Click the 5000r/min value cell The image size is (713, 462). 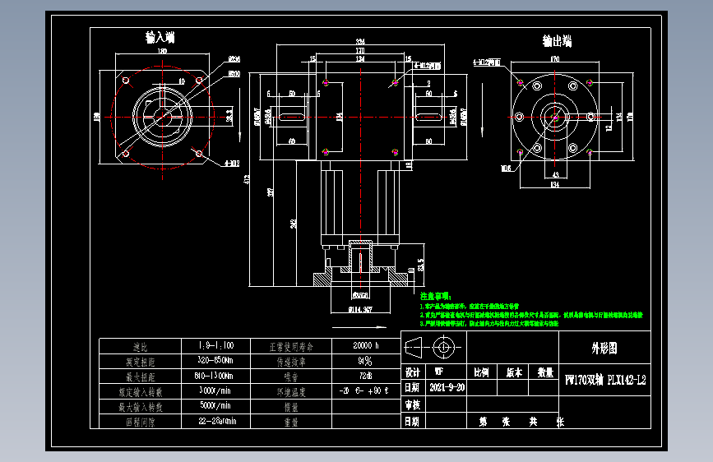[215, 405]
